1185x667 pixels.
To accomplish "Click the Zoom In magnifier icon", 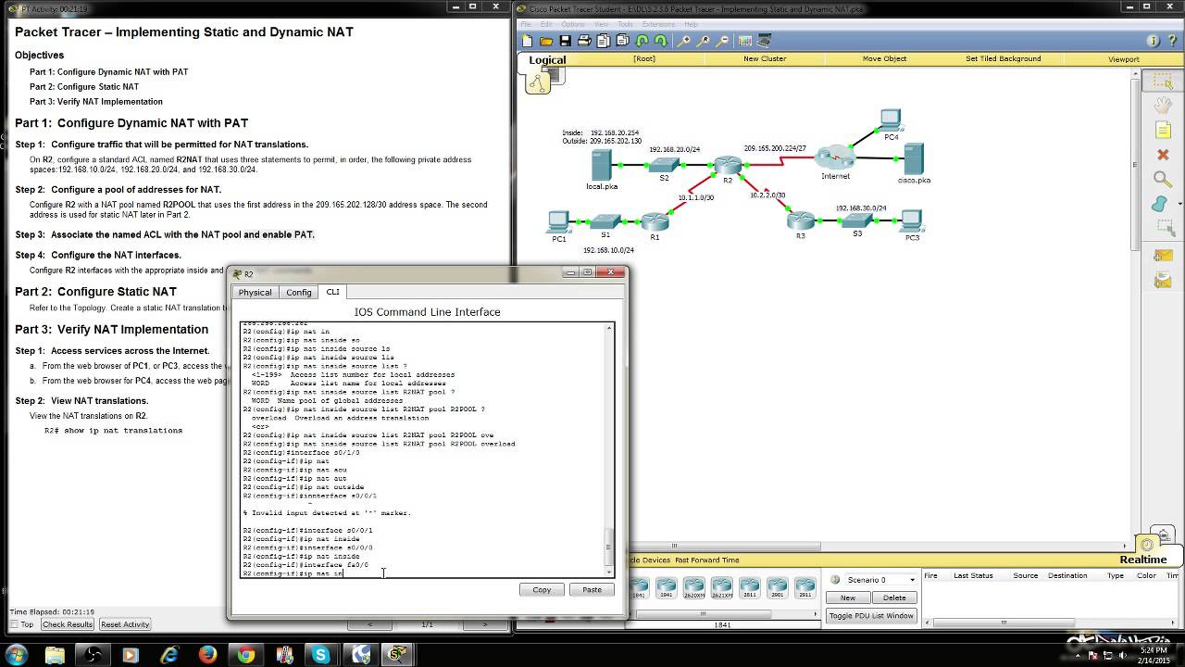I will (x=684, y=41).
